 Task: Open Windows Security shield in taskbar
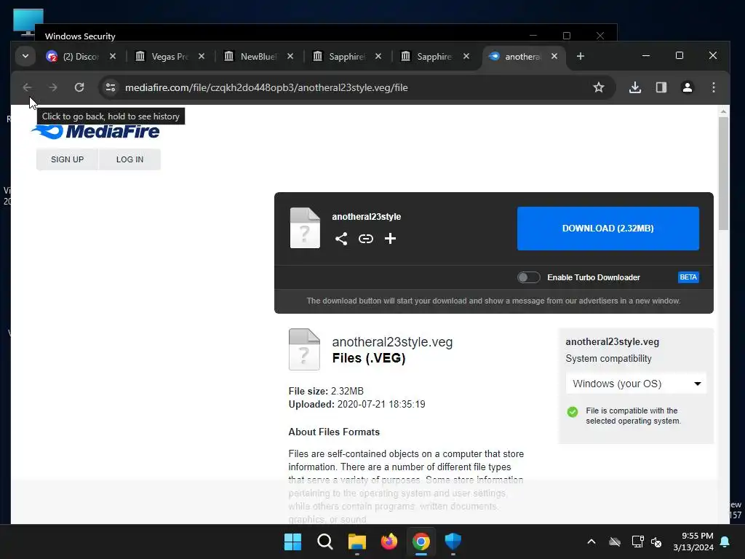[x=453, y=542]
